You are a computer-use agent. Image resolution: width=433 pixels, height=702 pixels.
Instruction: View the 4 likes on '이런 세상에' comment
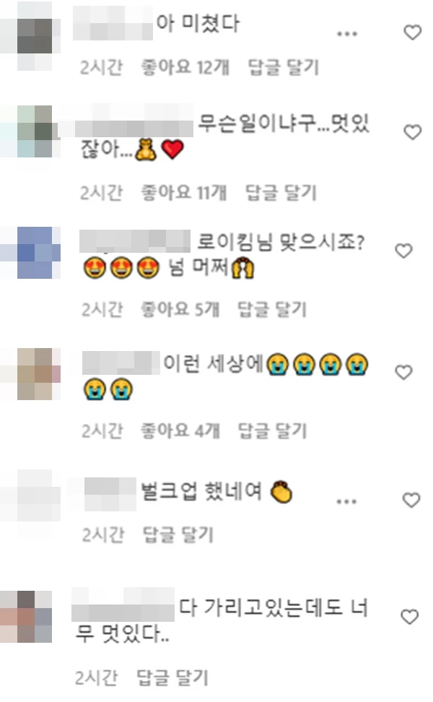180,430
